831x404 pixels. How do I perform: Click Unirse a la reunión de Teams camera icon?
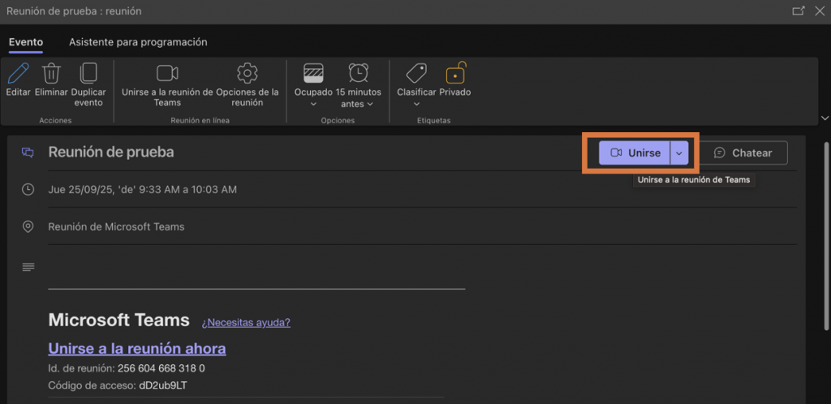pos(167,73)
